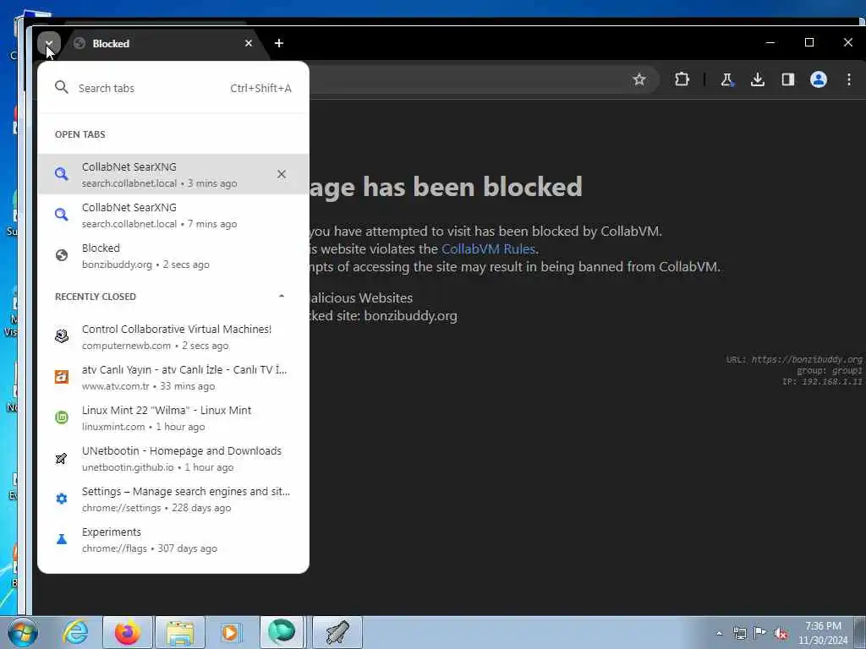866x649 pixels.
Task: Select the CollabNet SearXNG tab from 7 mins ago
Action: click(x=173, y=215)
